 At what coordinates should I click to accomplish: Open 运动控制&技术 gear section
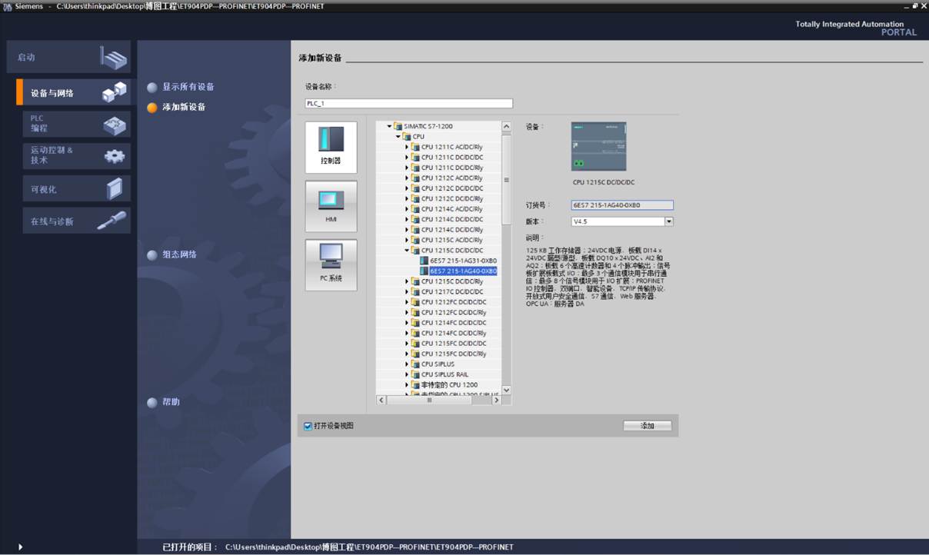(x=76, y=156)
